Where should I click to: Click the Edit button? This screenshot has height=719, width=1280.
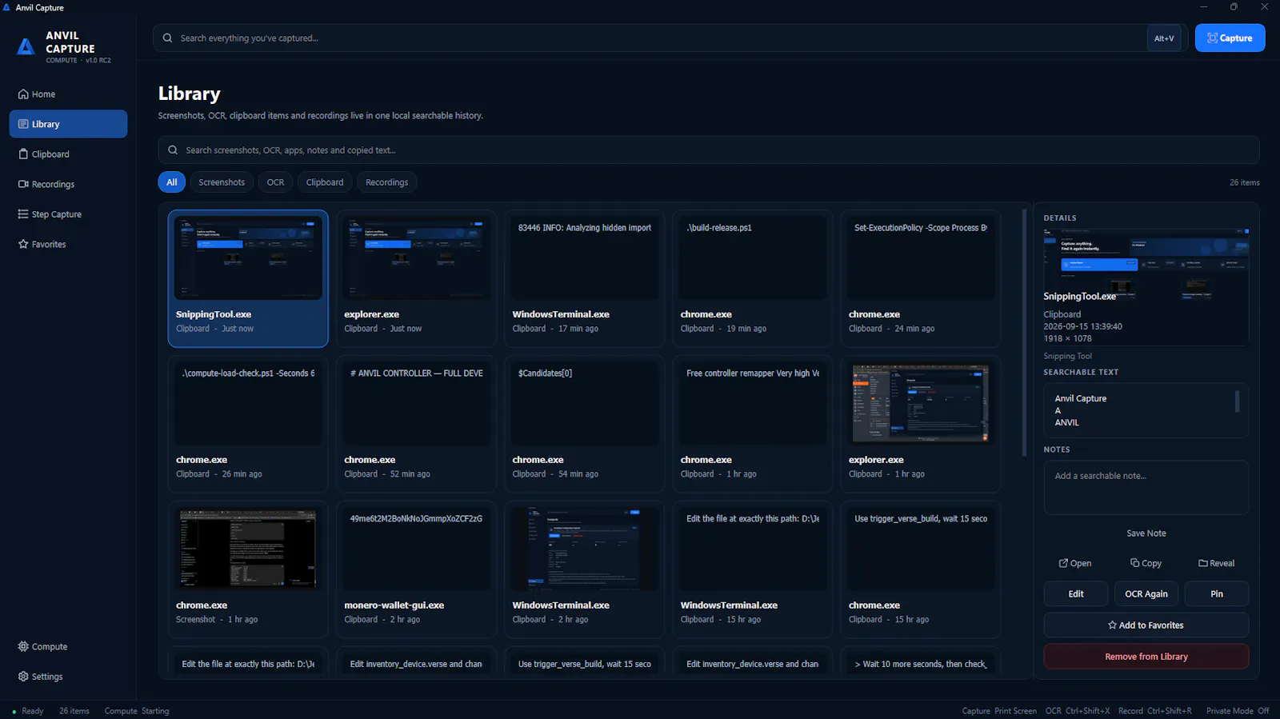(1076, 593)
